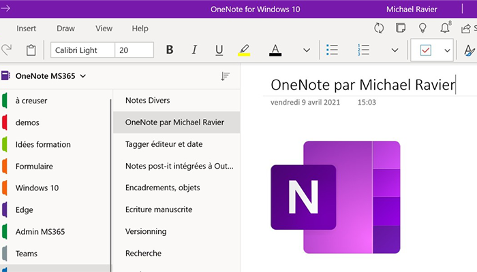Open the Versionning page
The width and height of the screenshot is (477, 272).
[176, 231]
